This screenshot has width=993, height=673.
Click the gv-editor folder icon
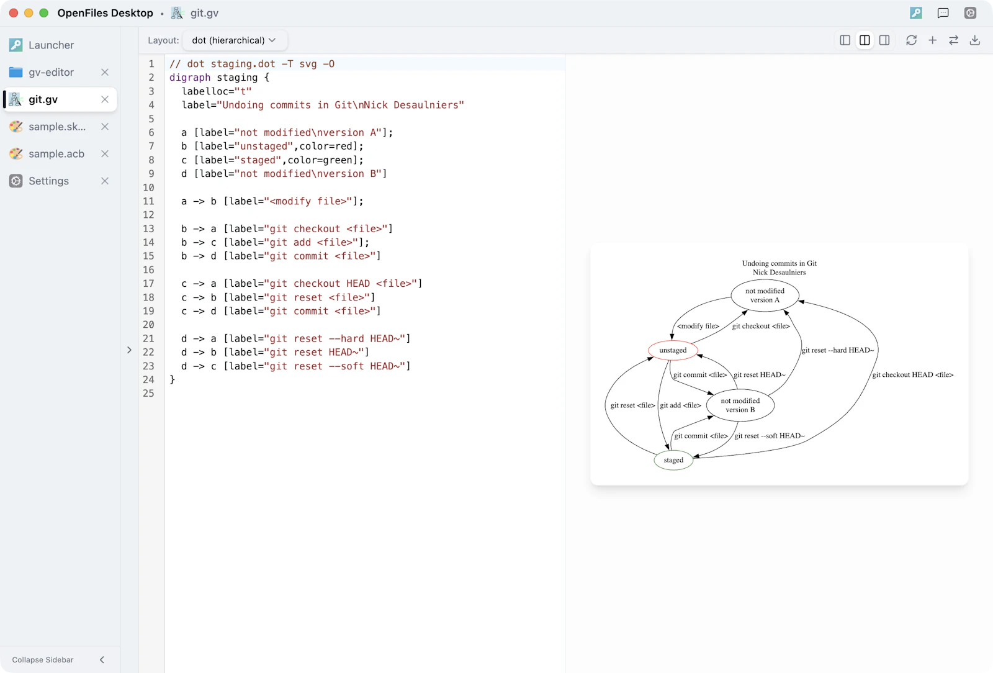click(x=16, y=72)
